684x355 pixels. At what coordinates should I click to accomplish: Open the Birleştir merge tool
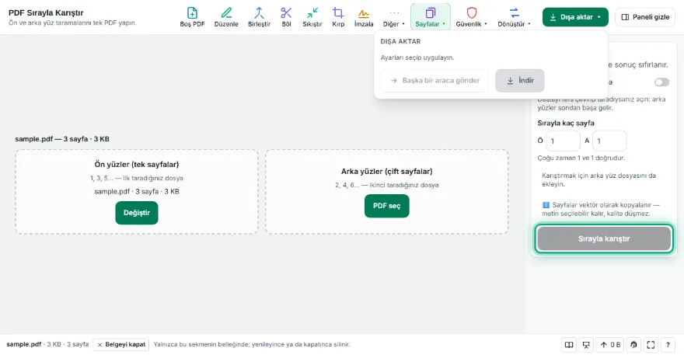point(259,17)
